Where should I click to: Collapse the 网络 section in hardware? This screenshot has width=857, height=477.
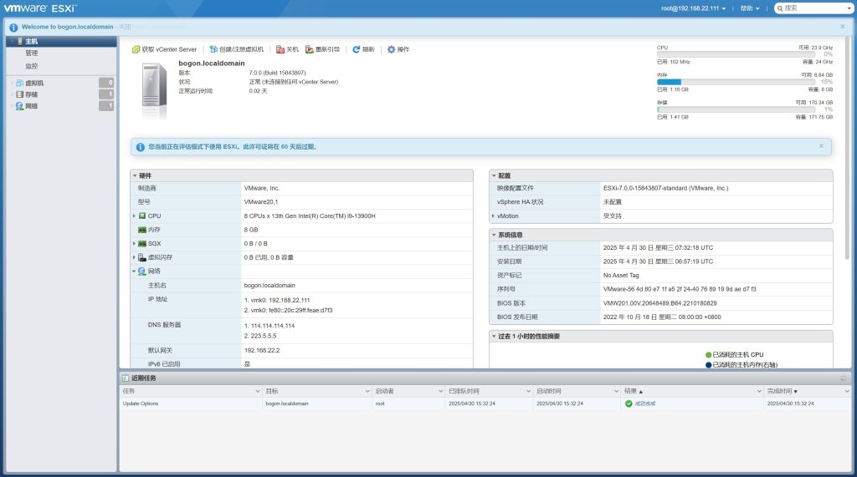point(134,271)
